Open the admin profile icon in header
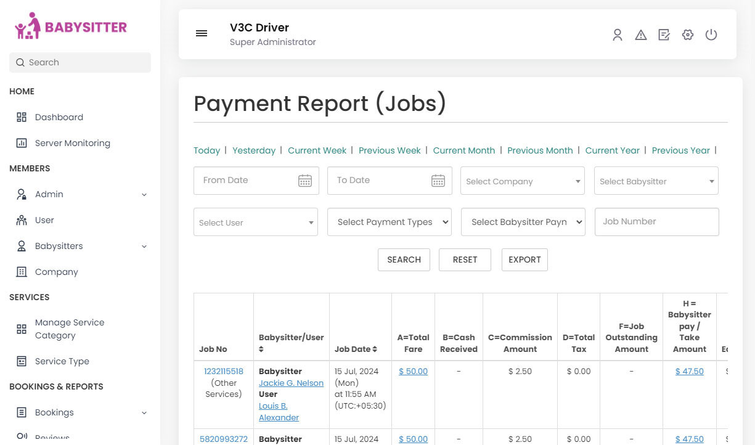 pos(618,35)
